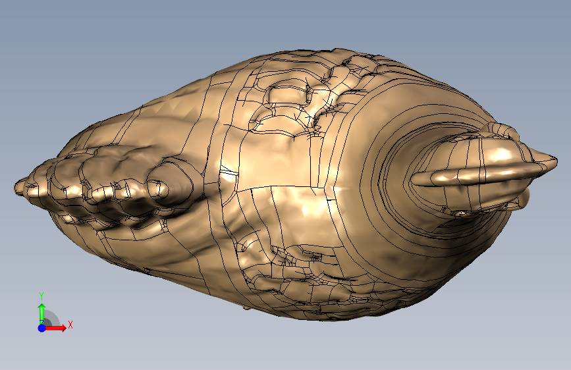Select the golden 3D shell model
571x370 pixels.
[x=286, y=184]
